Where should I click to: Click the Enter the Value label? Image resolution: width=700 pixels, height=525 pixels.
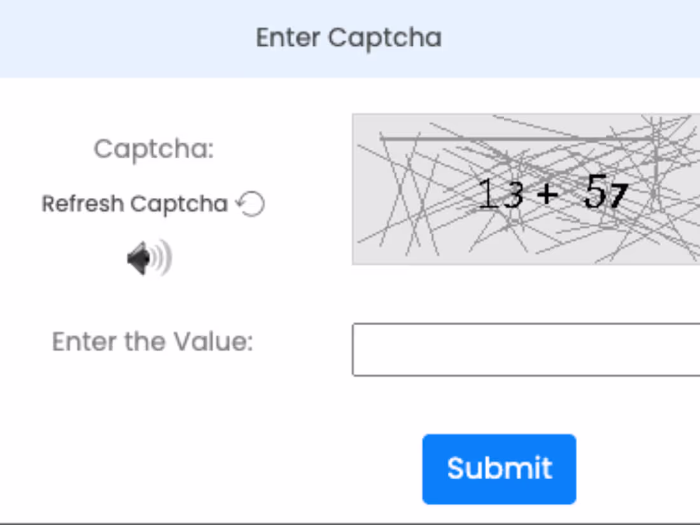pyautogui.click(x=153, y=342)
